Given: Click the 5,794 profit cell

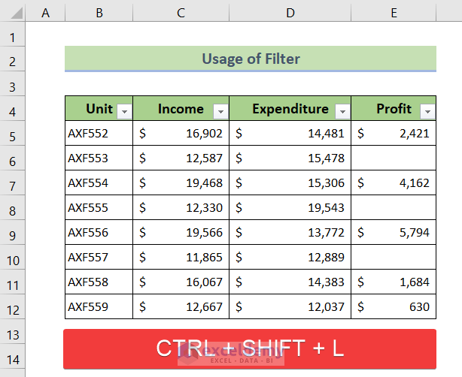Looking at the screenshot, I should point(394,233).
